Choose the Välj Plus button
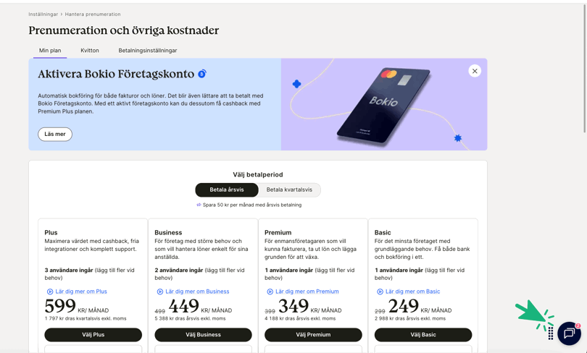Image resolution: width=587 pixels, height=353 pixels. [93, 335]
